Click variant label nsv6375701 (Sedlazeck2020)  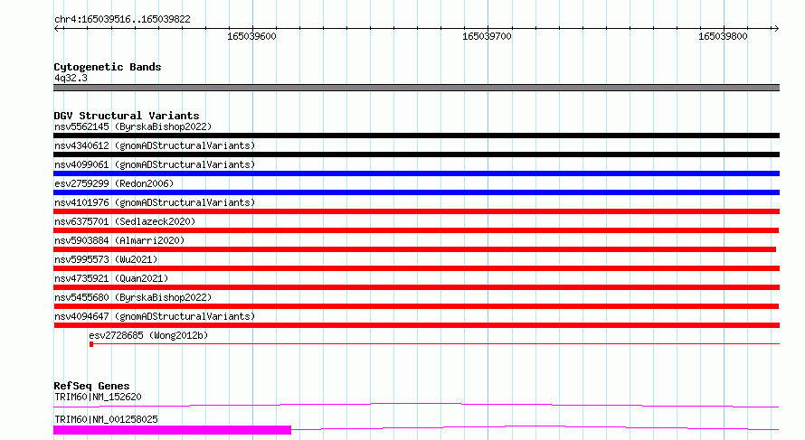point(125,221)
